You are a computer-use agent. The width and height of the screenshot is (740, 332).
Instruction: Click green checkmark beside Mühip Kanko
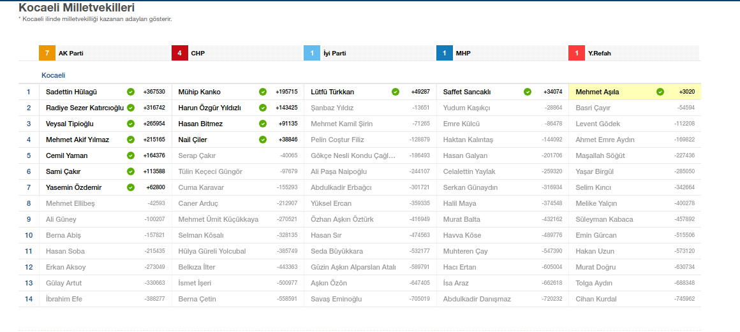263,92
